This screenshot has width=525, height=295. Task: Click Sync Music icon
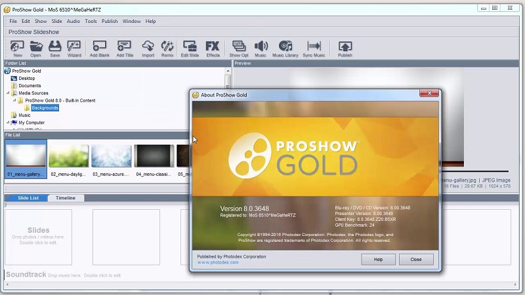[314, 49]
